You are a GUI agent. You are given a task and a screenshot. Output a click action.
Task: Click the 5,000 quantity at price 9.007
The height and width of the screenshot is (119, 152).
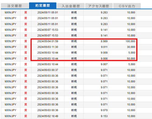click(x=132, y=64)
